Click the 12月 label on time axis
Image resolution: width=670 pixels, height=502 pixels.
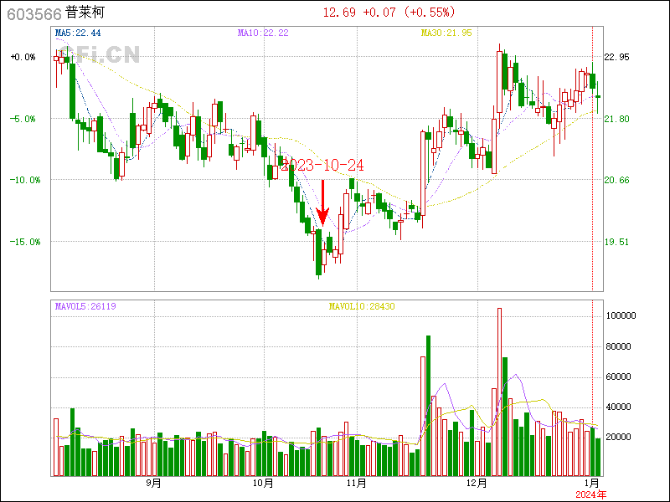pos(477,483)
